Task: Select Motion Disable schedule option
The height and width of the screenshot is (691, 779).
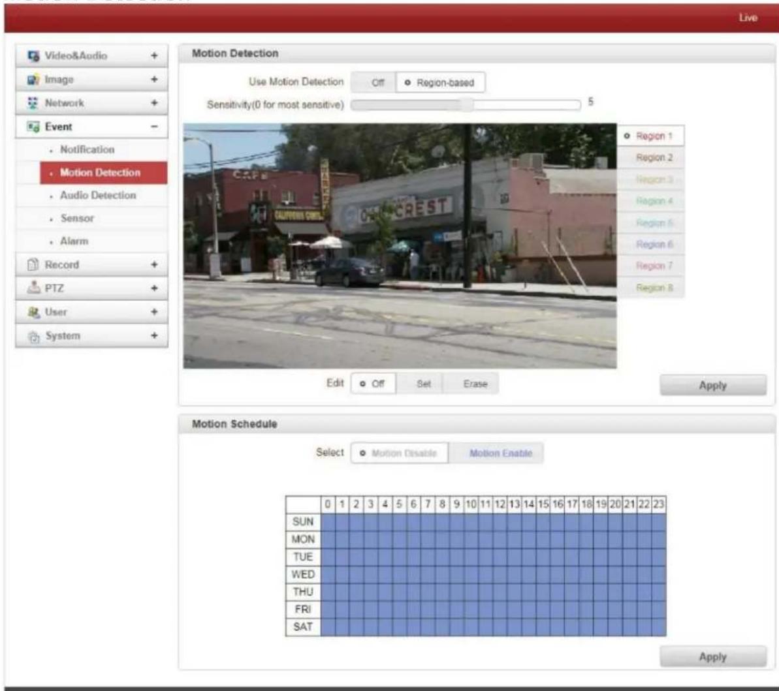Action: (x=400, y=453)
